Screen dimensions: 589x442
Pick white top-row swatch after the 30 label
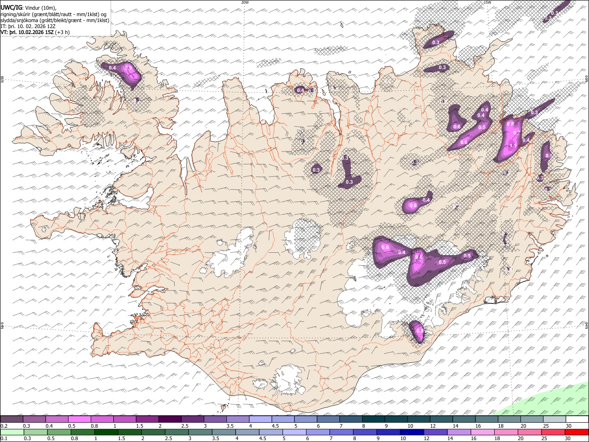[x=577, y=419]
